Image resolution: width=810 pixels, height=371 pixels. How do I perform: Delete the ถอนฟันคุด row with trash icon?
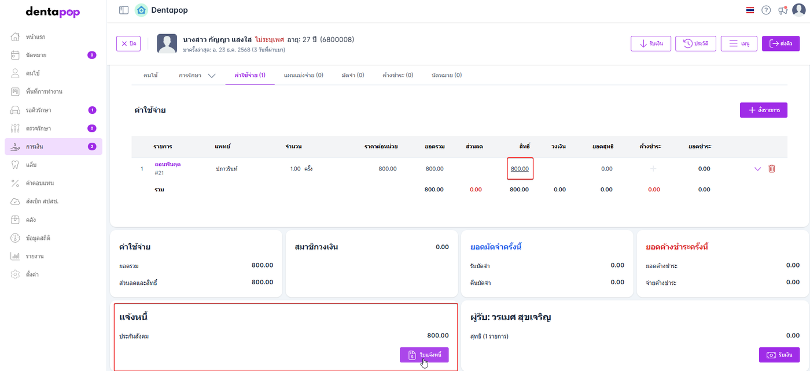771,169
